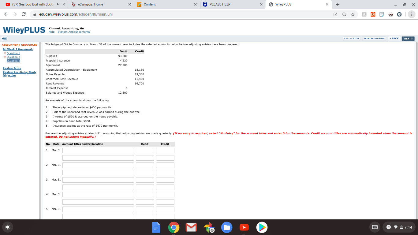Click the first Debit input field for entry 1
Image resolution: width=418 pixels, height=235 pixels.
click(x=145, y=150)
